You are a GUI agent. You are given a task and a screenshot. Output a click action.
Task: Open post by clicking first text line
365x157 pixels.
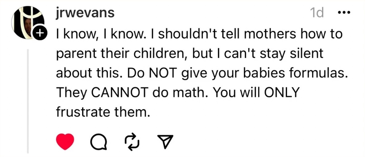[x=199, y=34]
